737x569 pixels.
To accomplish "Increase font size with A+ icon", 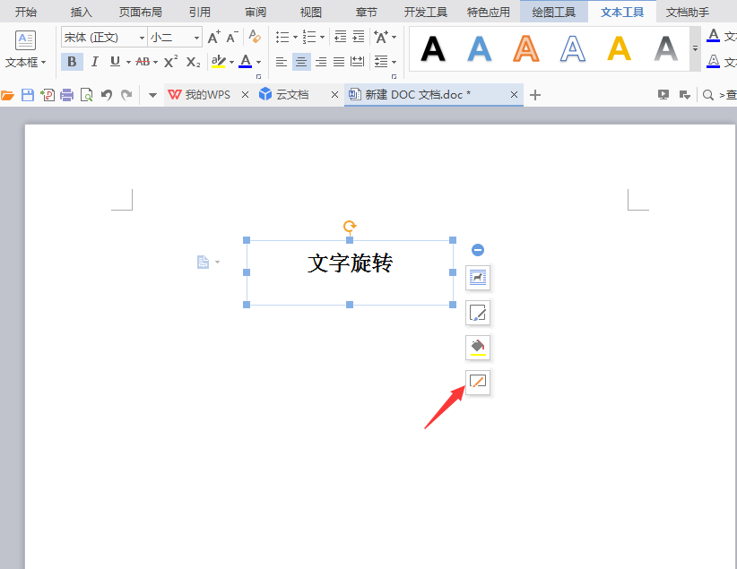I will click(x=214, y=37).
